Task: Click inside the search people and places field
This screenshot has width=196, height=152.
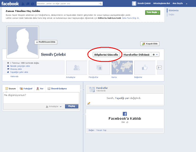Action: pyautogui.click(x=68, y=4)
